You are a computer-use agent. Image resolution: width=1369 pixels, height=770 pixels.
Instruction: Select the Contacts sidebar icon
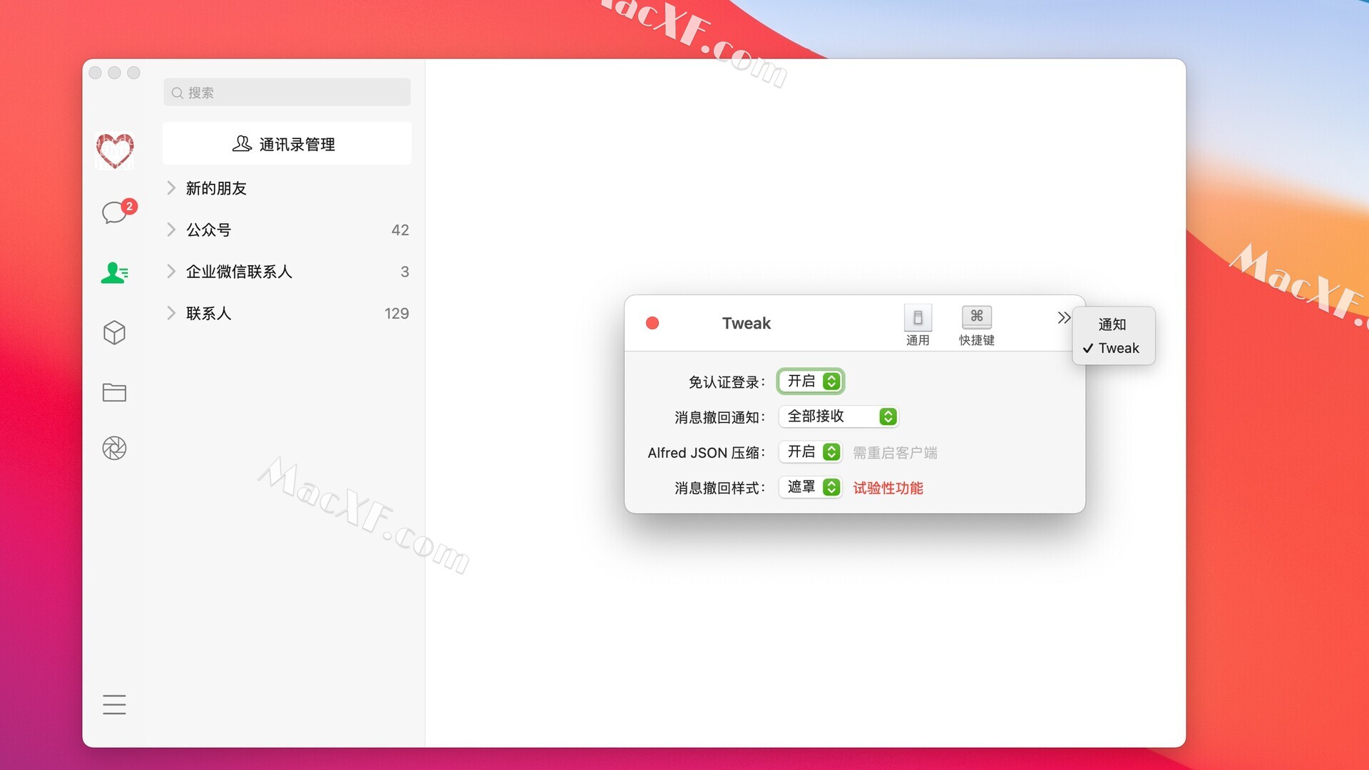click(114, 272)
